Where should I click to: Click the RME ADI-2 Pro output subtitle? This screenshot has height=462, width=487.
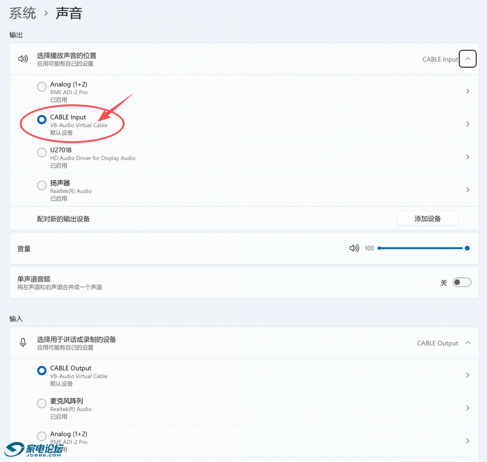(x=69, y=92)
